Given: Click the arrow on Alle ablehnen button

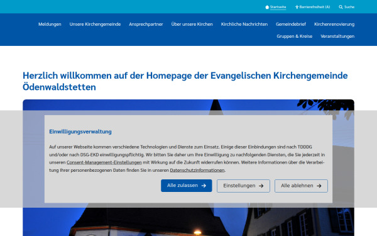Looking at the screenshot, I should (319, 186).
